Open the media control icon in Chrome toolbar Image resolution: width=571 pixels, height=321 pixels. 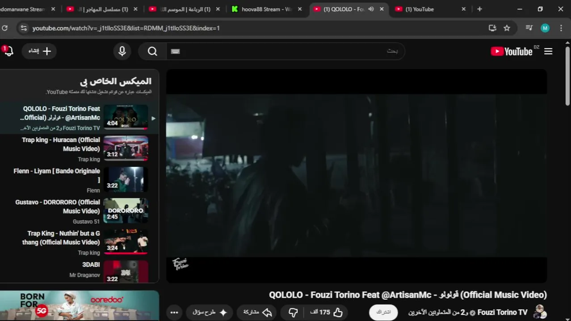[x=529, y=28]
